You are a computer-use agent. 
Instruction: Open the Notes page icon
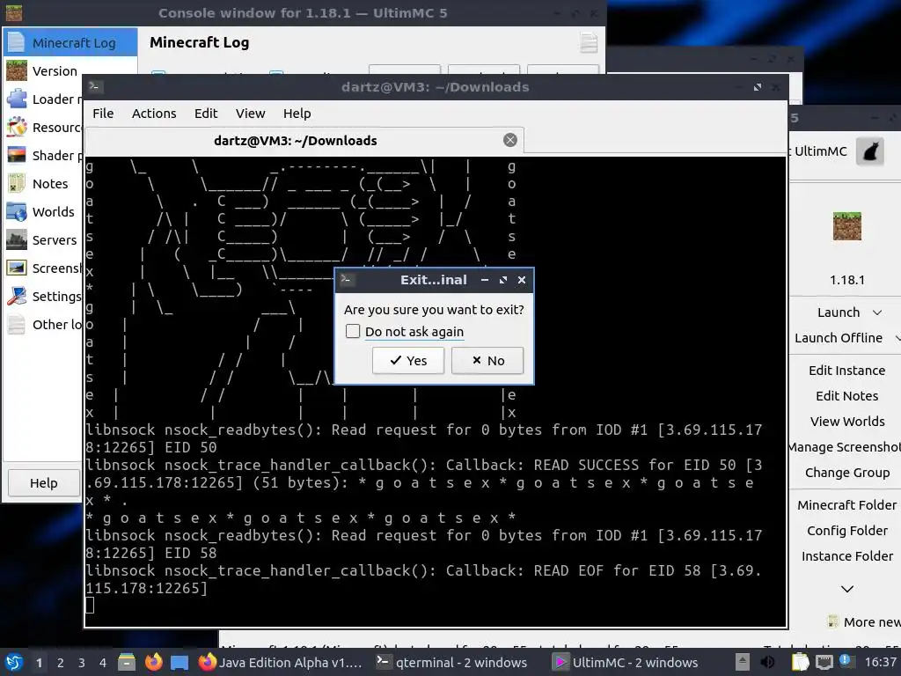pos(17,183)
